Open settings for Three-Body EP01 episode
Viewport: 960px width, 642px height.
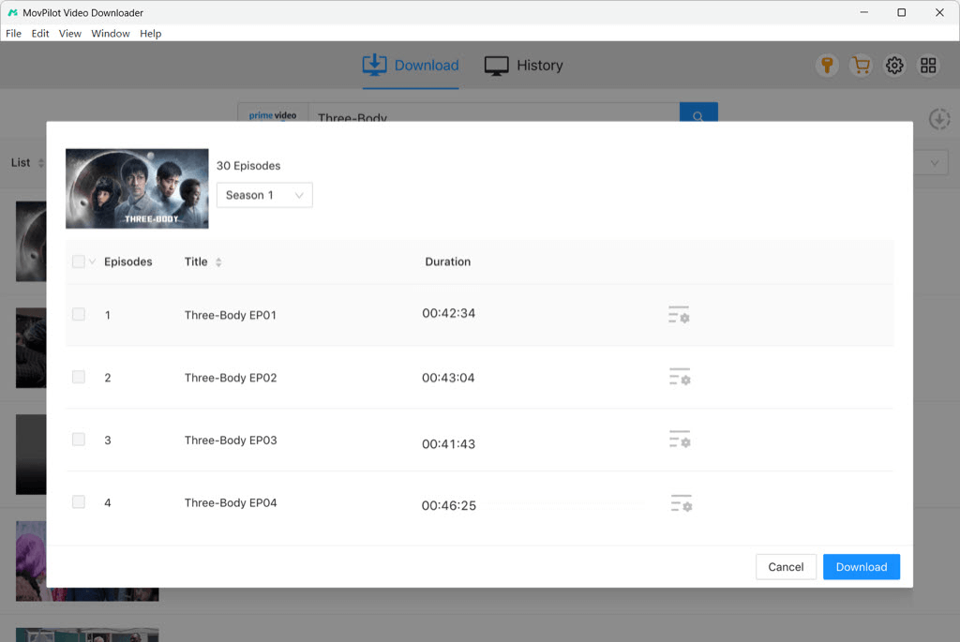[679, 315]
